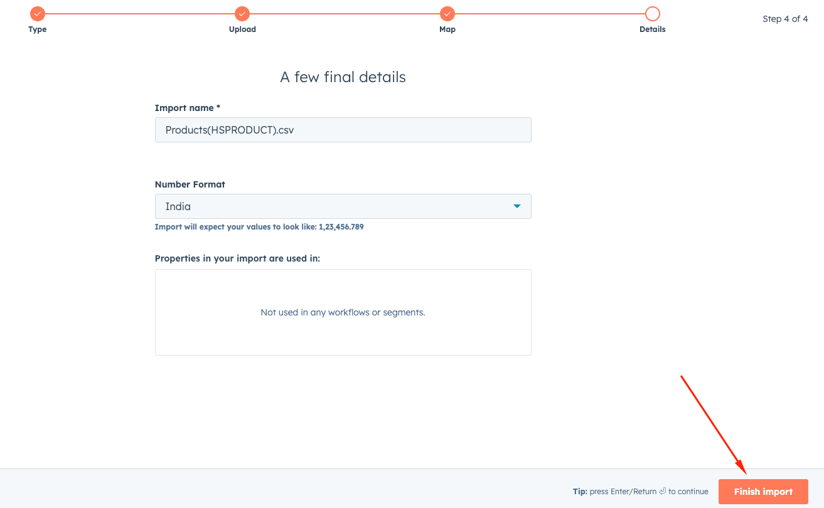Viewport: 824px width, 508px height.
Task: Go back to the Type step label
Action: (x=38, y=29)
